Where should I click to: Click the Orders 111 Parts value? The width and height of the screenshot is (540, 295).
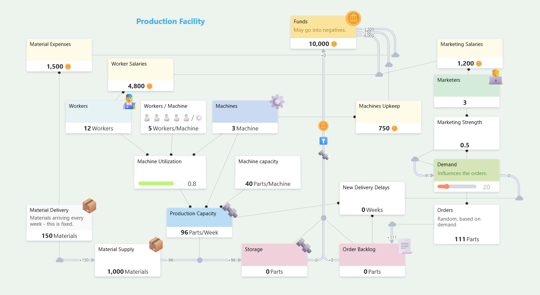[467, 239]
